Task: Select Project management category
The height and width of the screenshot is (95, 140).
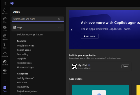Action: (x=27, y=91)
